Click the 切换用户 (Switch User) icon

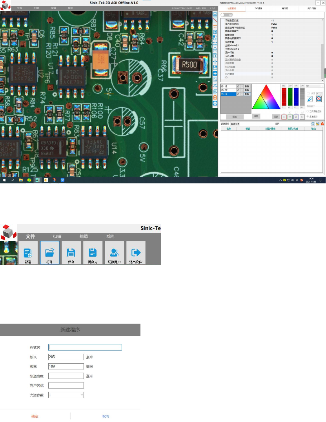114,252
